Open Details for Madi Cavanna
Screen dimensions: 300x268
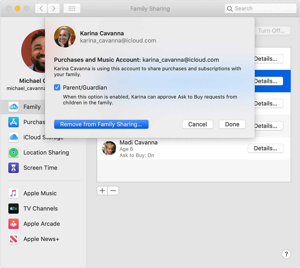[265, 148]
